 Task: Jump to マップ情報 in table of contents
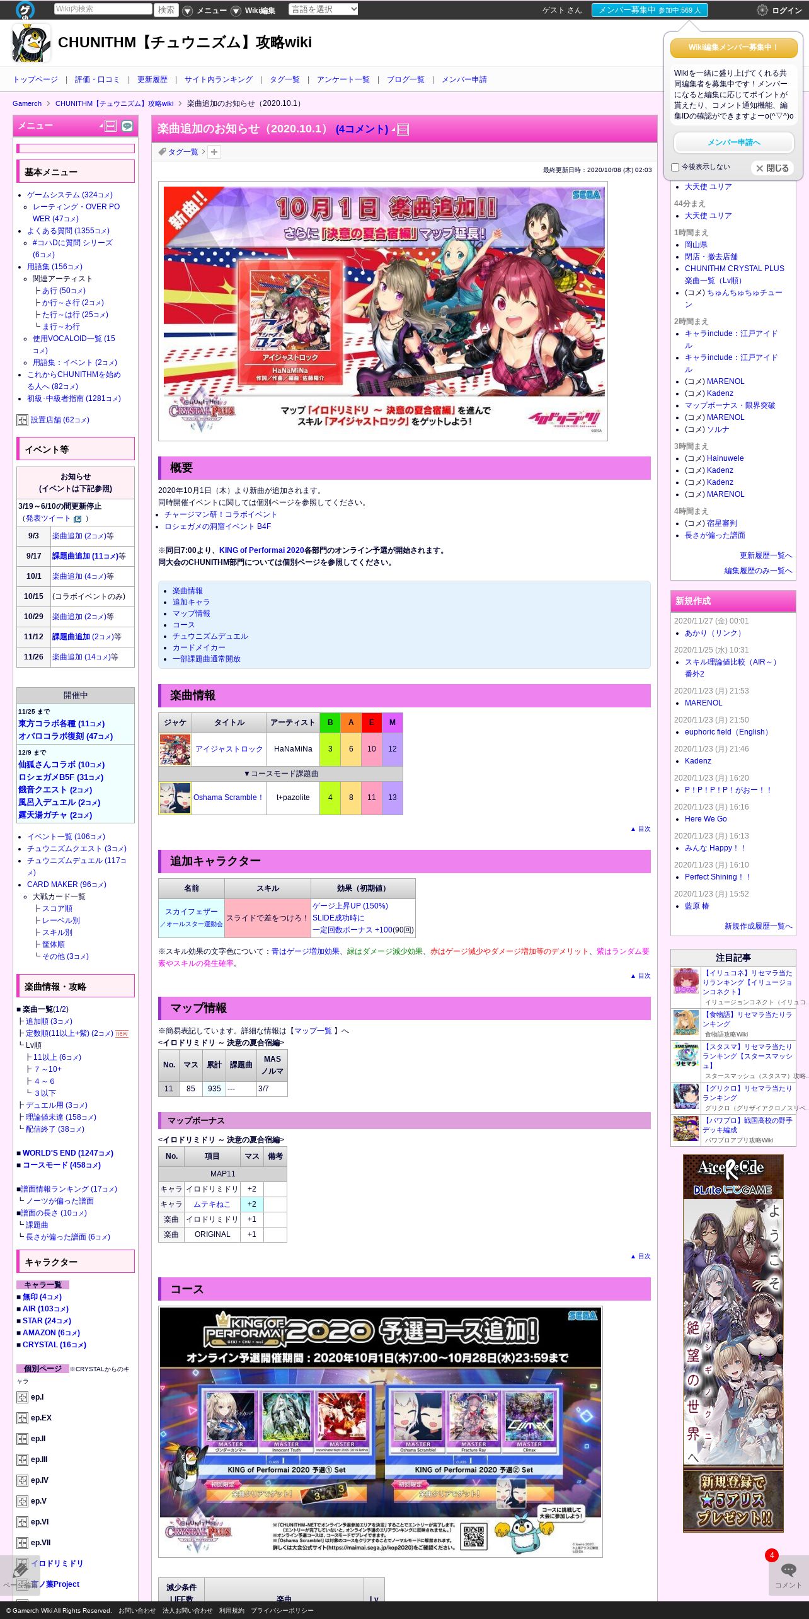[x=192, y=614]
